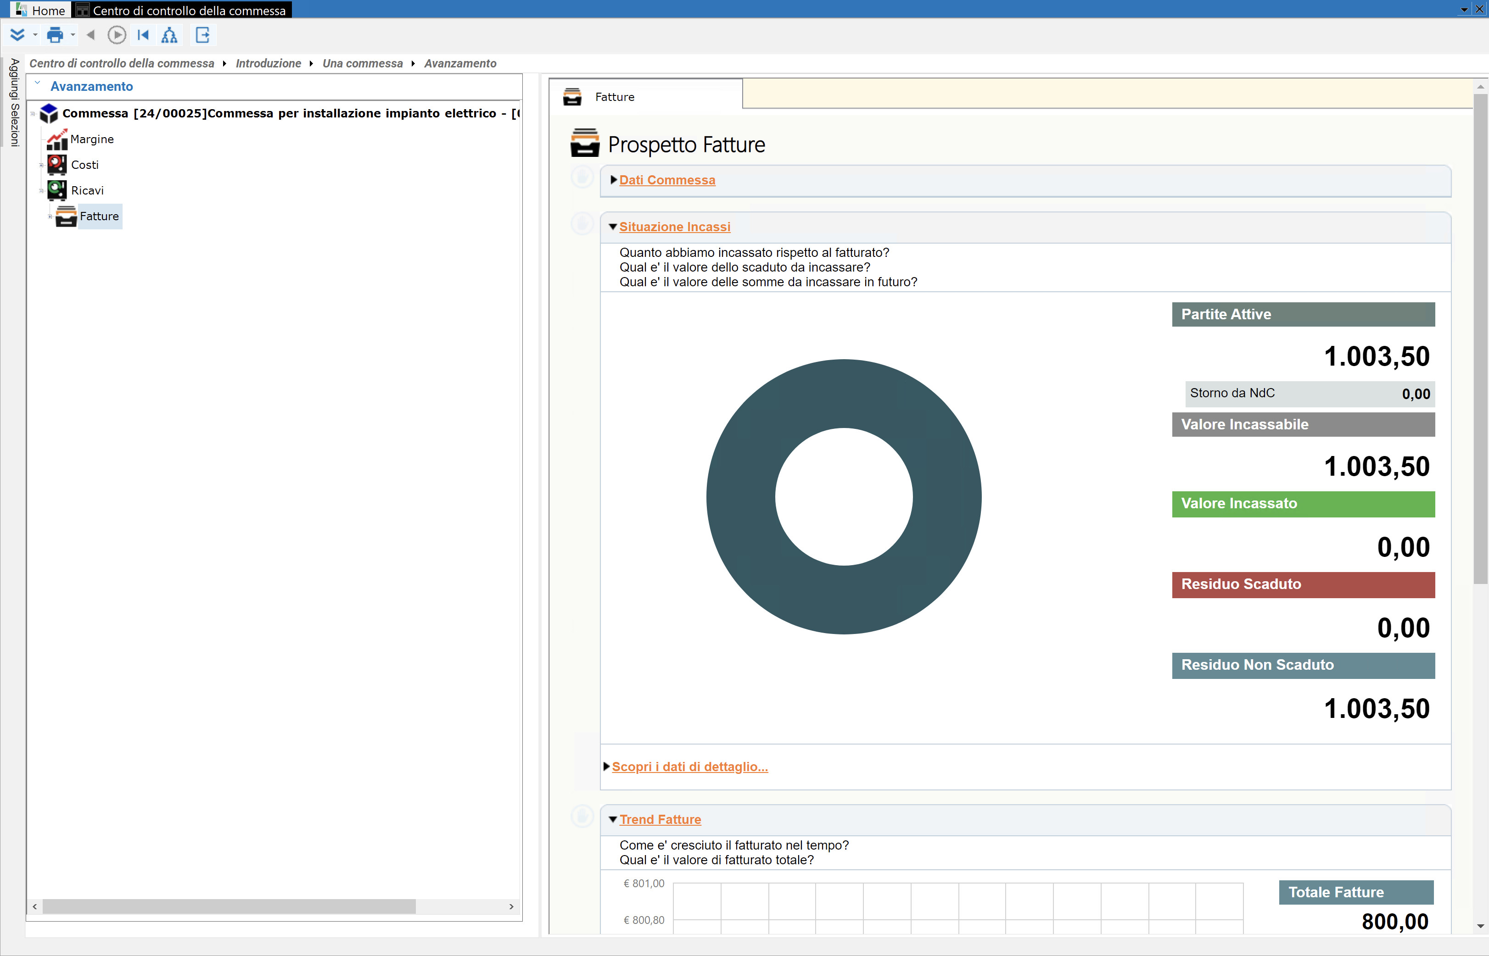The width and height of the screenshot is (1489, 956).
Task: Expand the Dati Commessa section
Action: pos(667,180)
